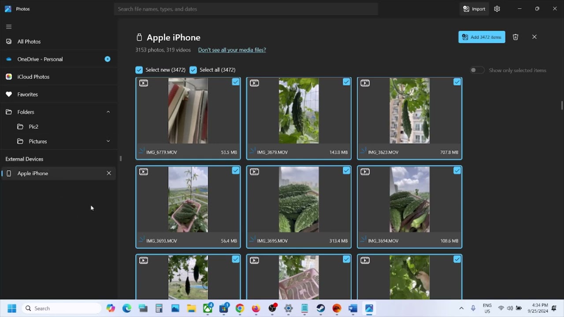Go to Favorites
The width and height of the screenshot is (564, 317).
[x=58, y=94]
